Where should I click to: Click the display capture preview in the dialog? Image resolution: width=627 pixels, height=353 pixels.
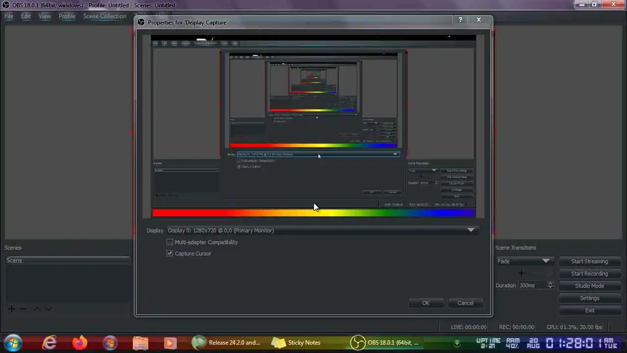pos(313,126)
